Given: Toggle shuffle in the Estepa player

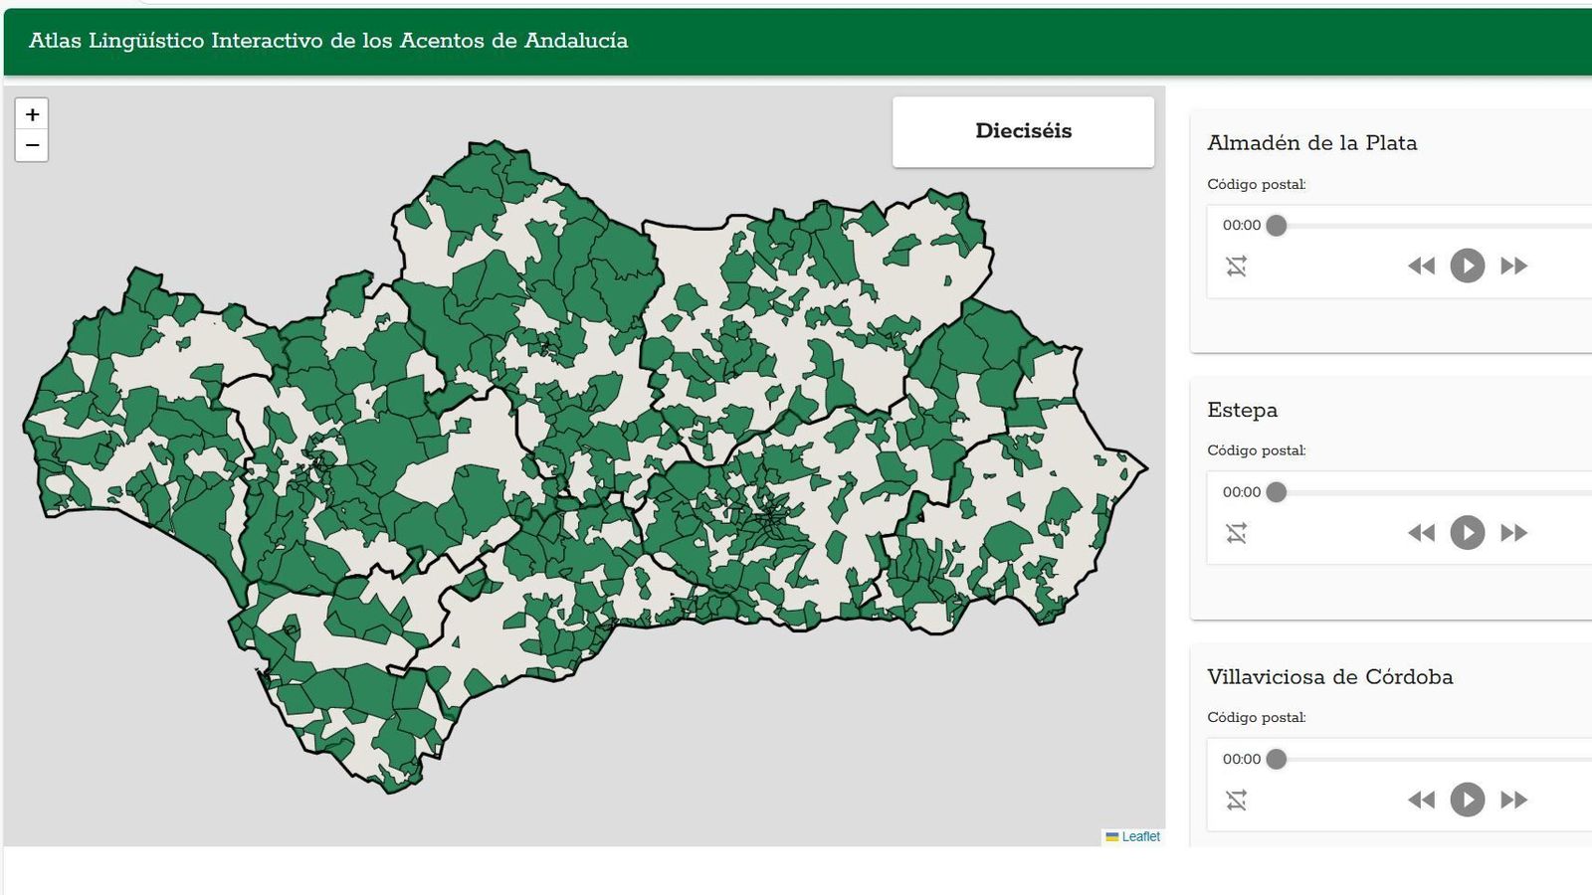Looking at the screenshot, I should click(x=1237, y=532).
